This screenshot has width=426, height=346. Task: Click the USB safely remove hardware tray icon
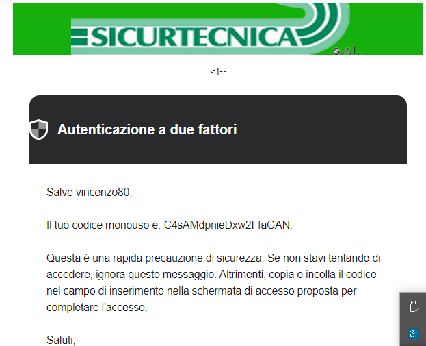pos(414,306)
